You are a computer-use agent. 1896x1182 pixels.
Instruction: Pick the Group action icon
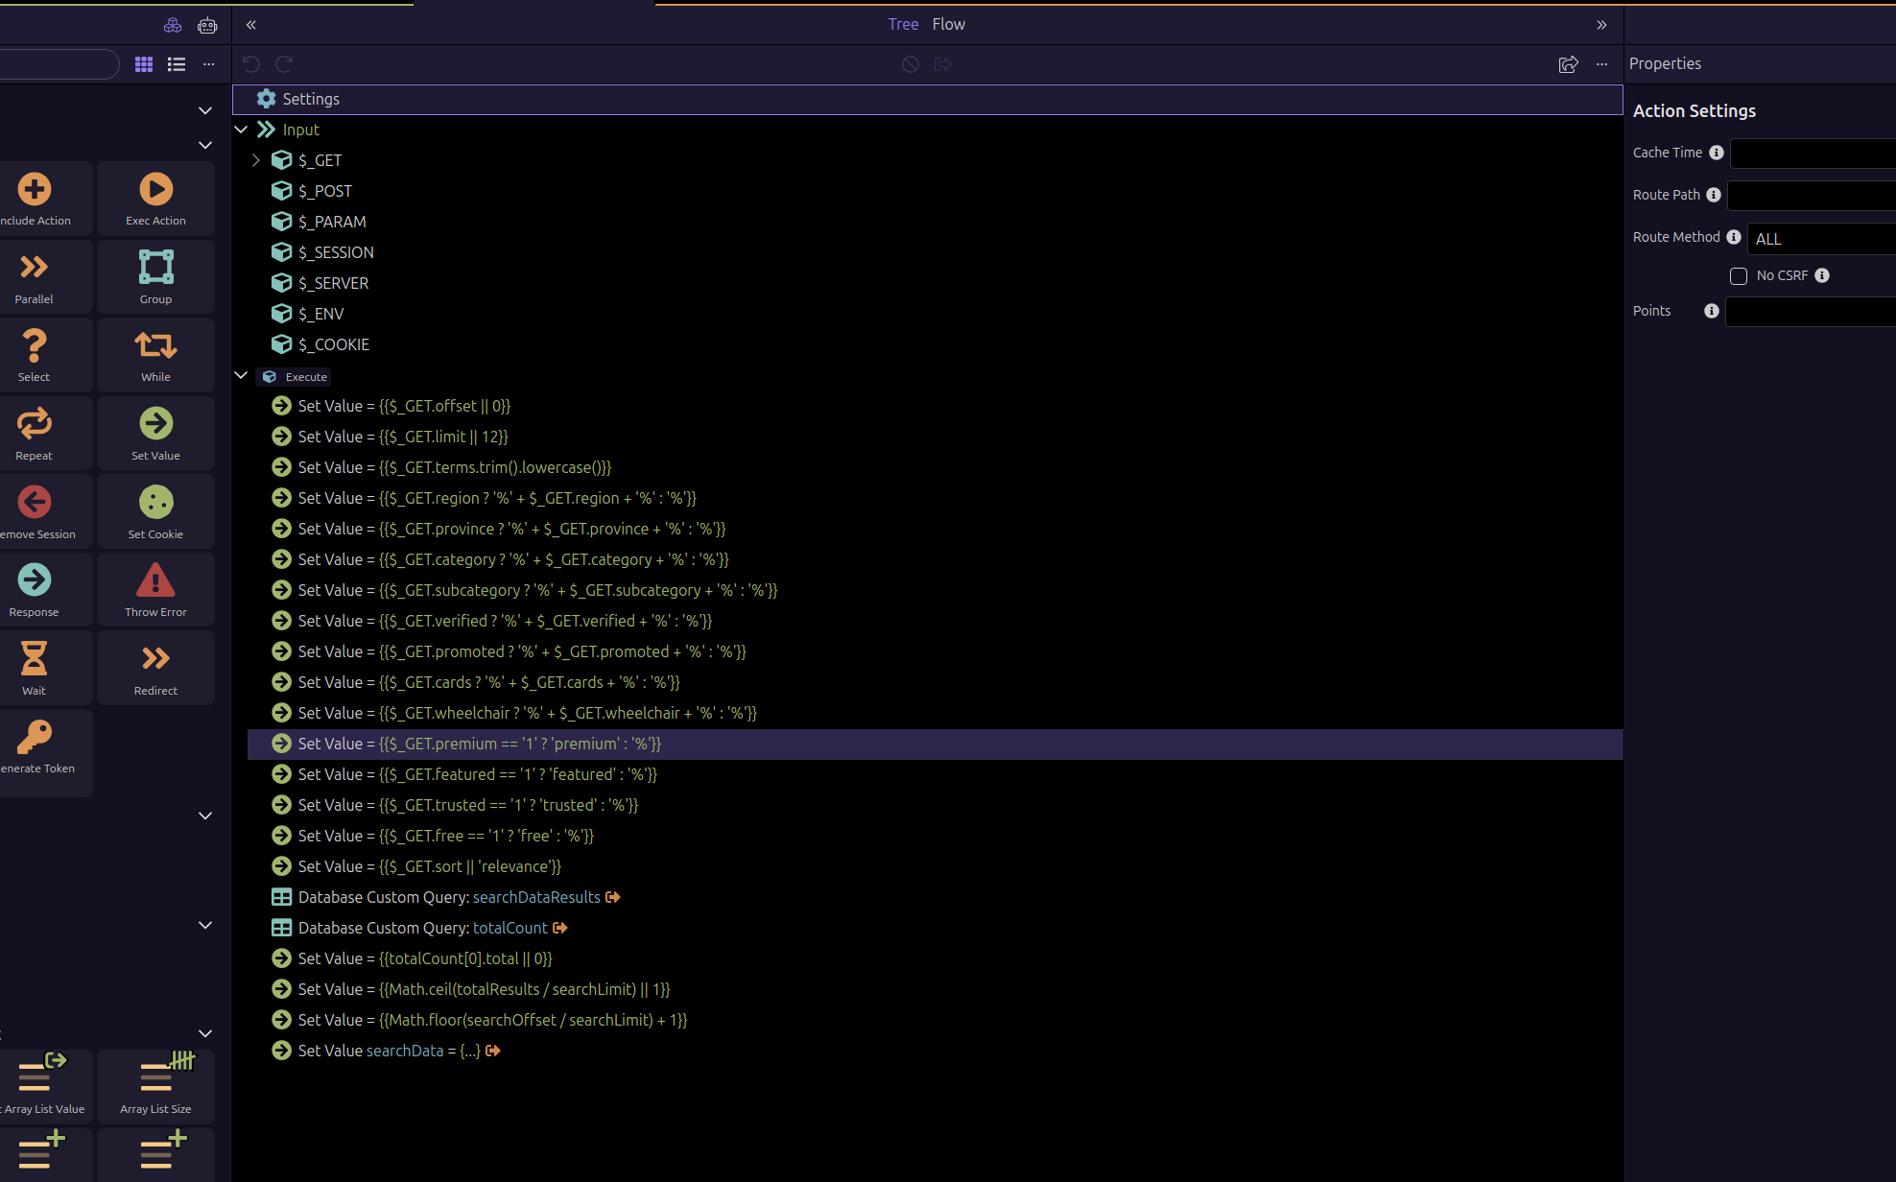point(155,268)
